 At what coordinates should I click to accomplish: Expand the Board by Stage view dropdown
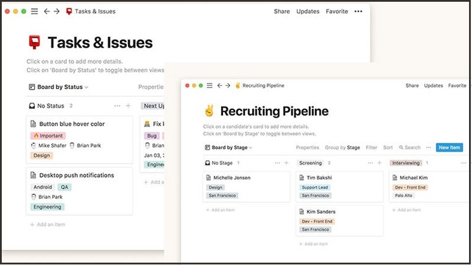tap(228, 148)
